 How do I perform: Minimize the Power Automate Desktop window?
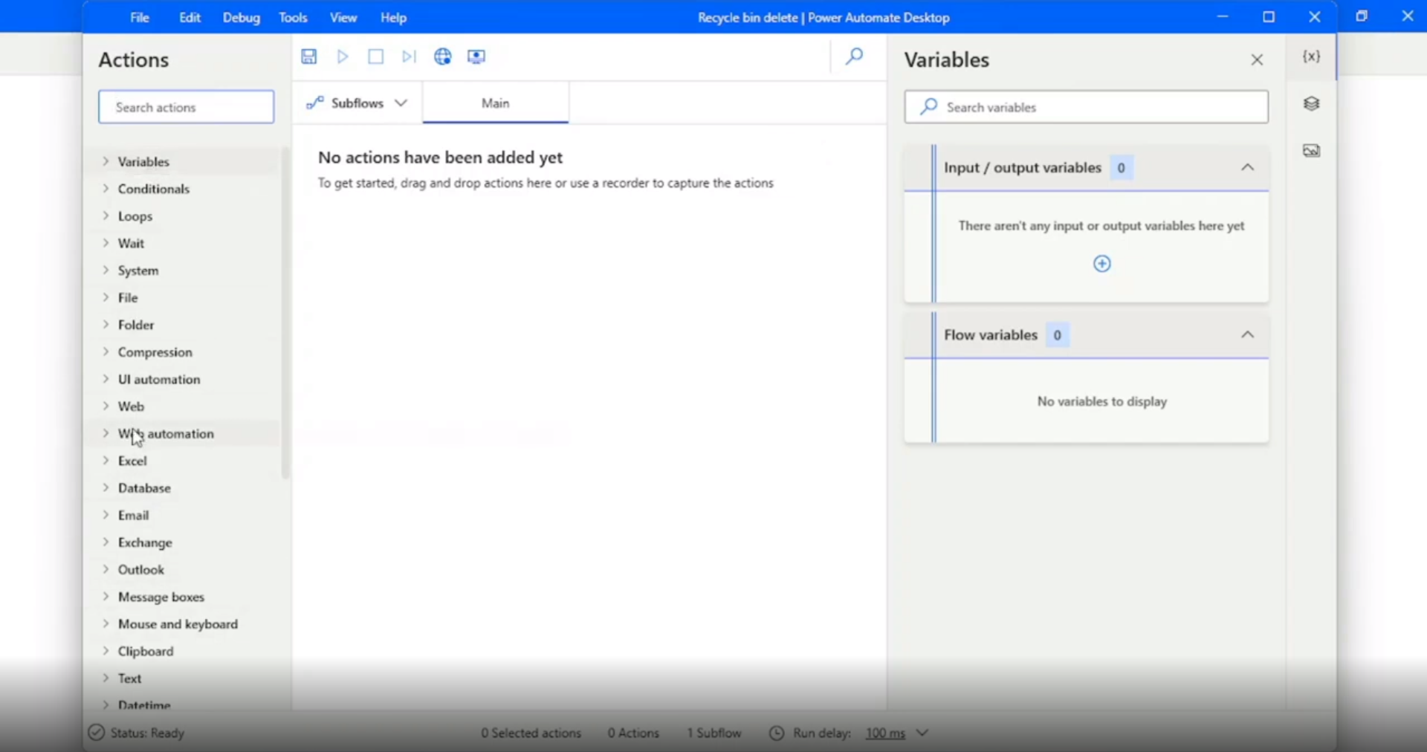(x=1223, y=17)
